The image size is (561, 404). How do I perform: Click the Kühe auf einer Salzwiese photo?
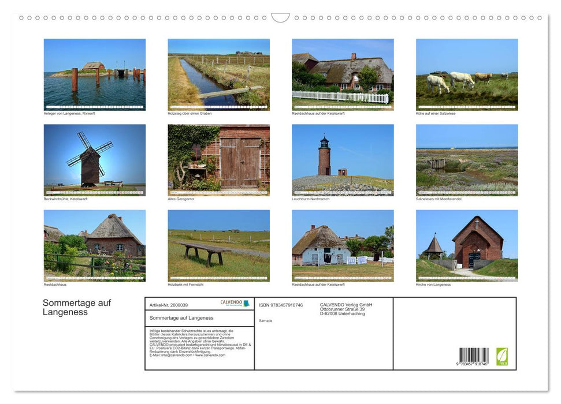point(467,74)
